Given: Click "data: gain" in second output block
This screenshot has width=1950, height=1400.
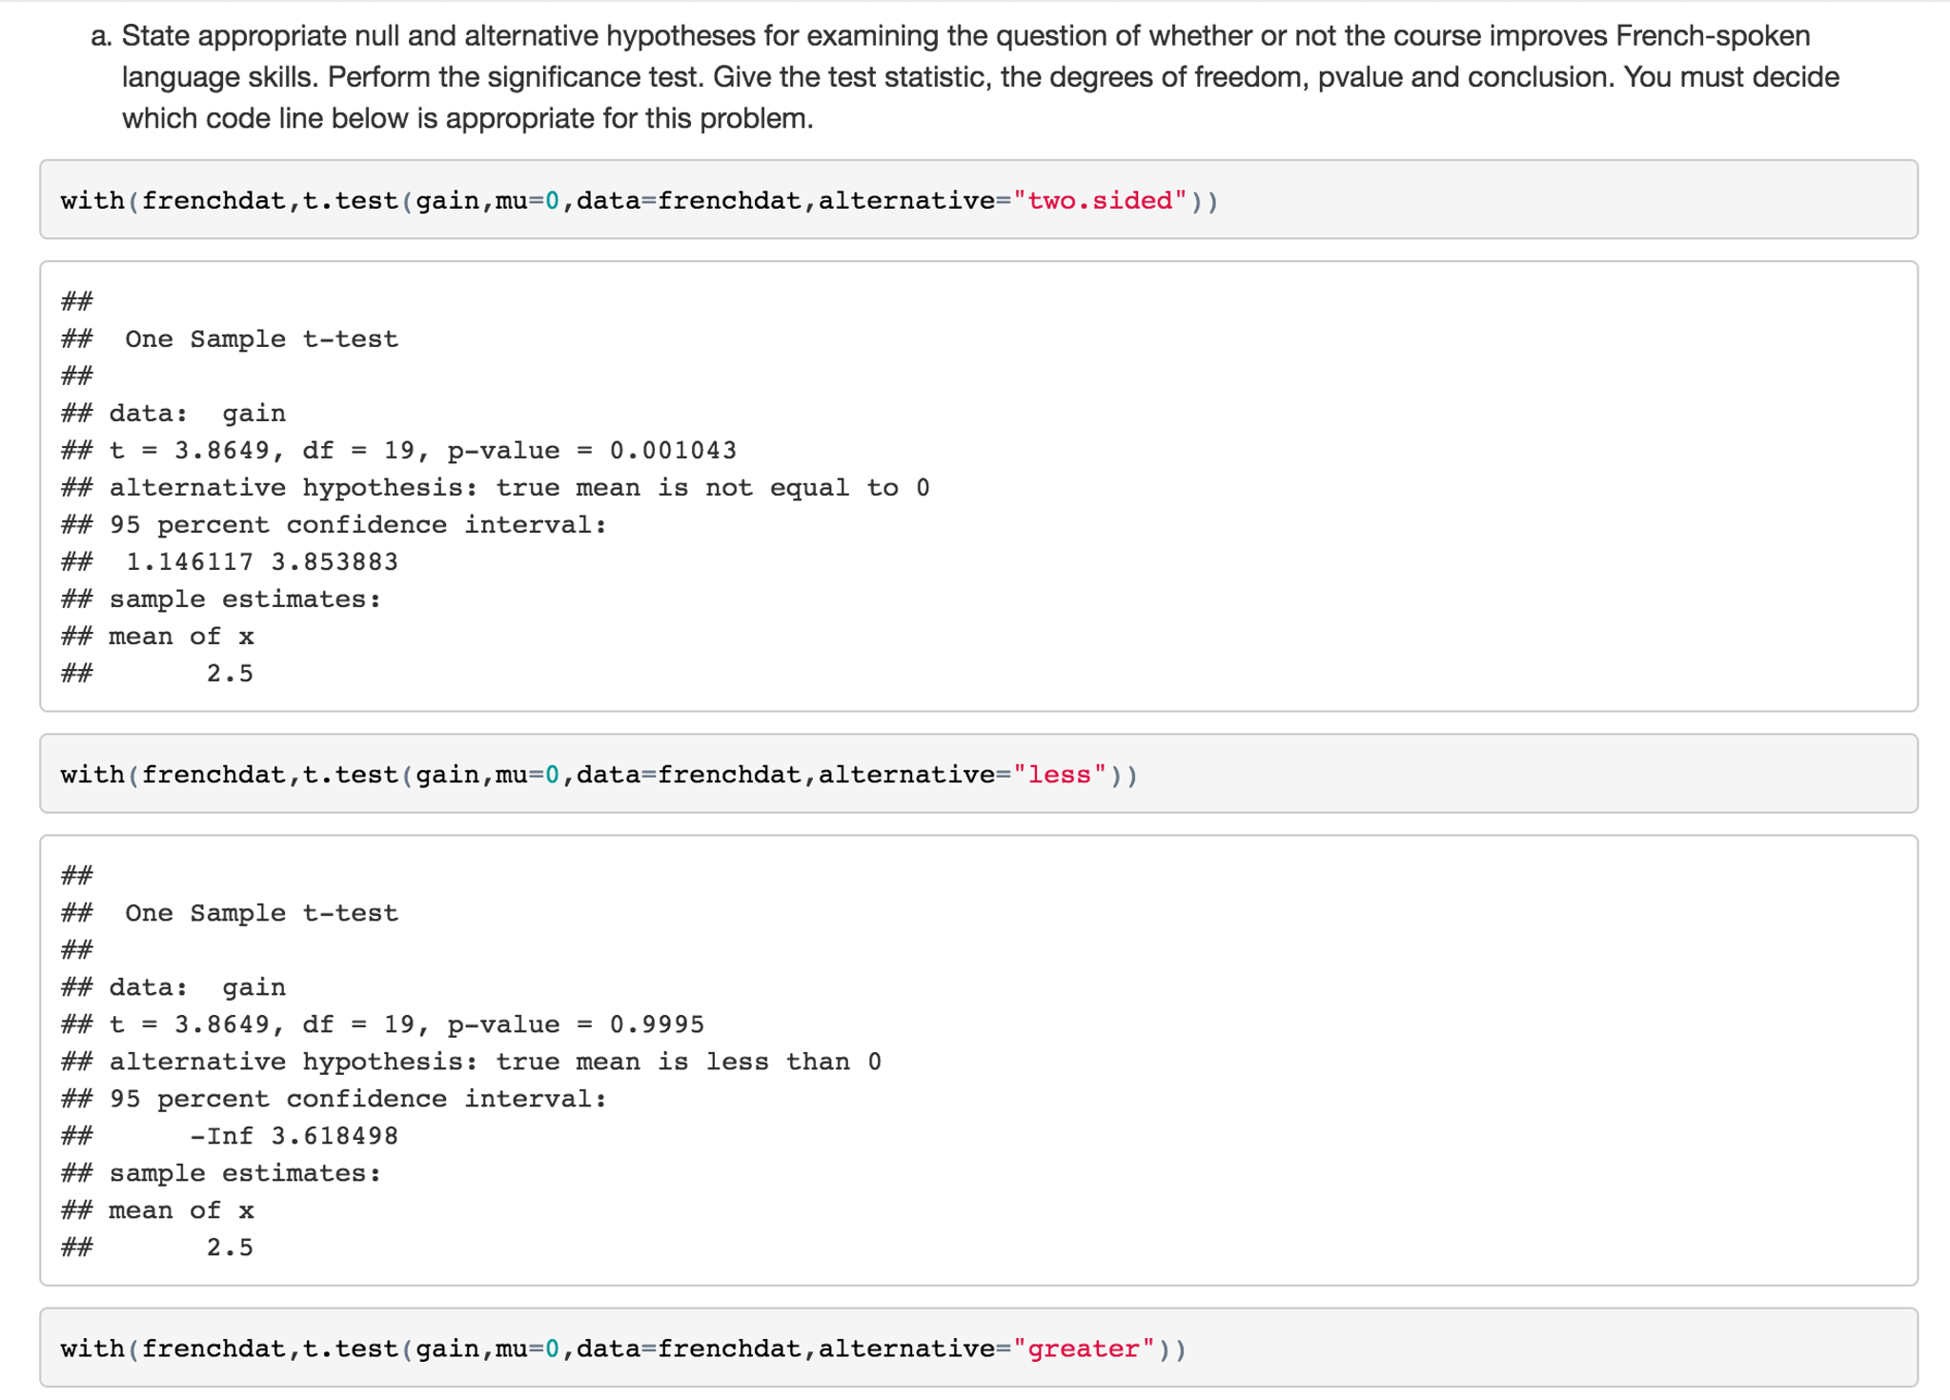Looking at the screenshot, I should tap(196, 987).
